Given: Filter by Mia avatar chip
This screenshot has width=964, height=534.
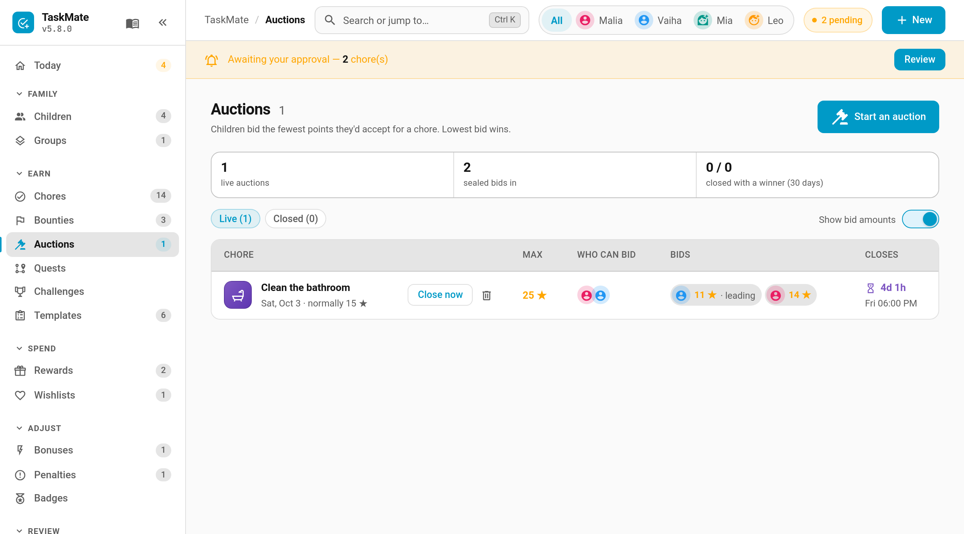Looking at the screenshot, I should [713, 20].
